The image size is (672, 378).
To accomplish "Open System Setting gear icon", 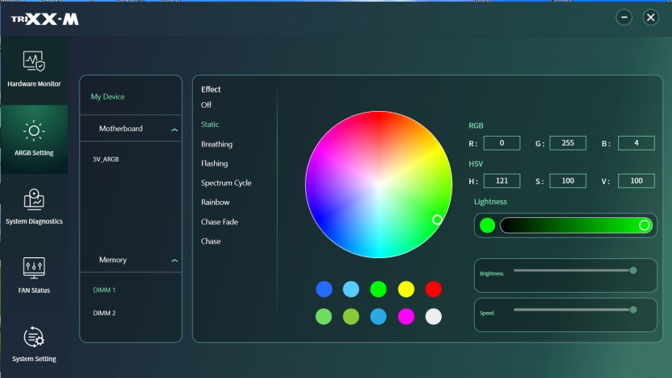I will coord(34,337).
